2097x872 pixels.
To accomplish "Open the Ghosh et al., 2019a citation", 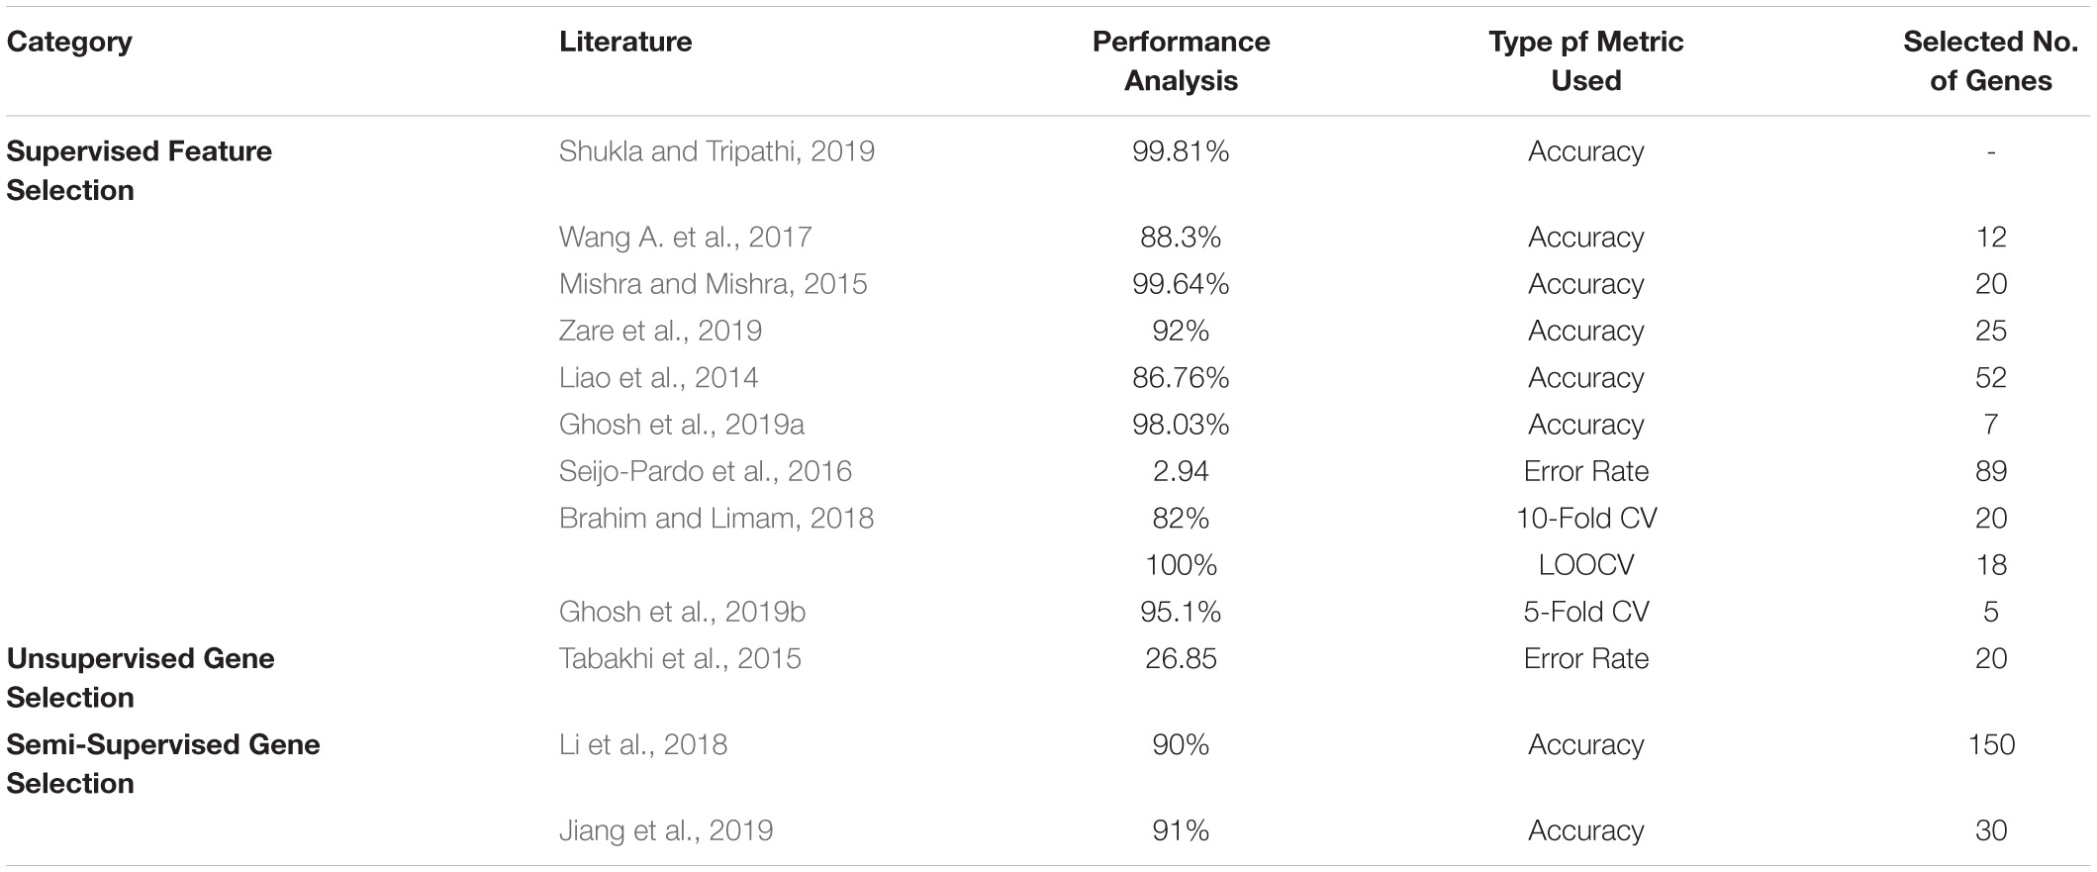I will click(681, 425).
